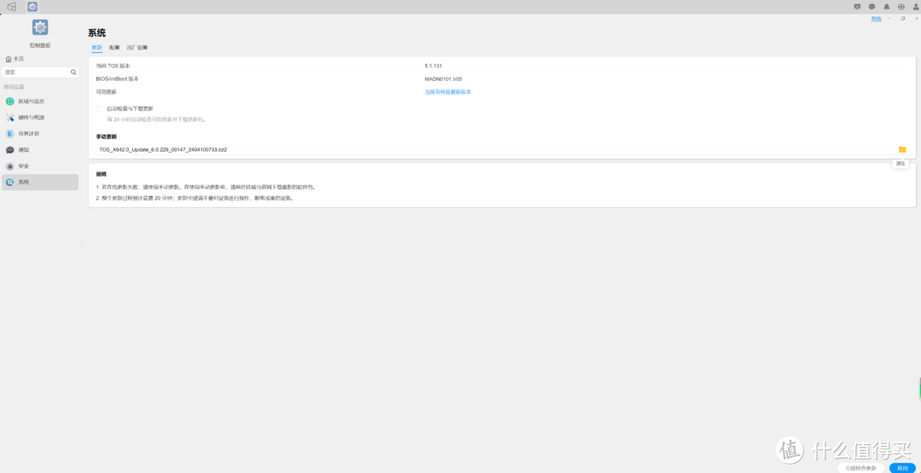This screenshot has width=921, height=473.
Task: Open the chat message icon in top bar
Action: [x=872, y=6]
